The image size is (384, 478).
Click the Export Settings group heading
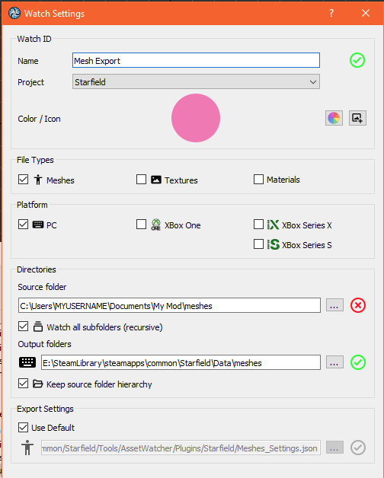tap(45, 409)
